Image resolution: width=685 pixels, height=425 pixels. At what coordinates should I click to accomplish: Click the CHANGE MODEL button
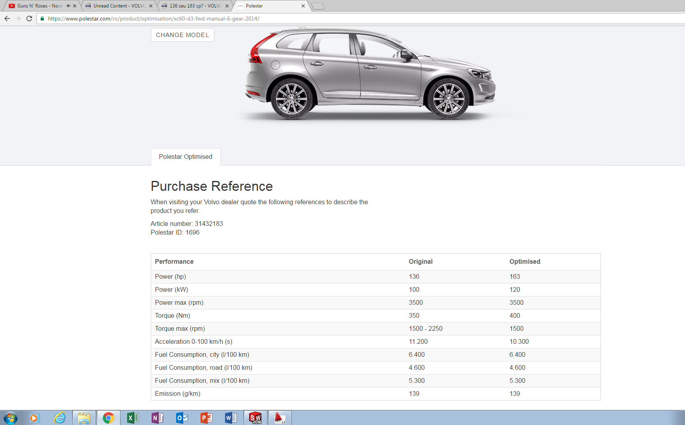coord(182,35)
